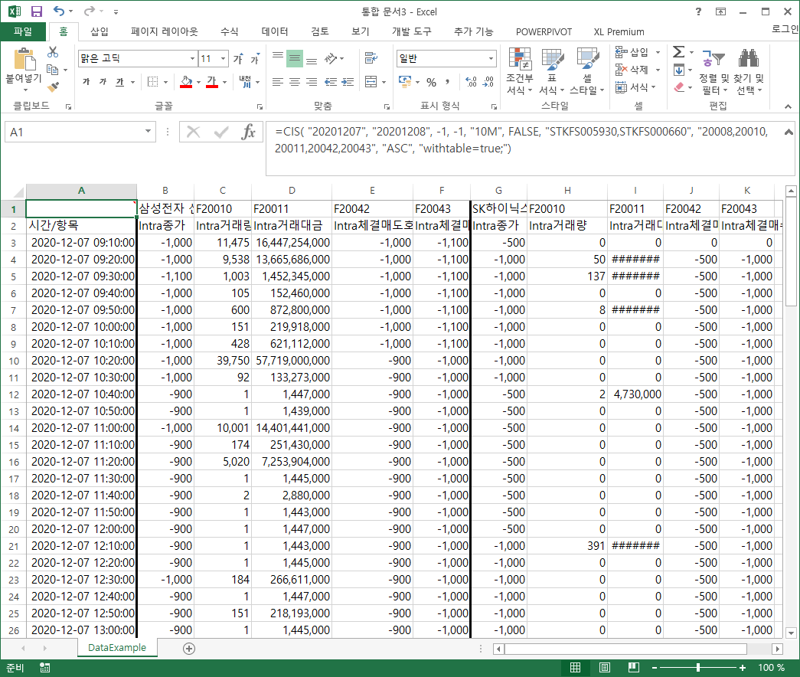
Task: Increase cell indent
Action: pyautogui.click(x=348, y=82)
